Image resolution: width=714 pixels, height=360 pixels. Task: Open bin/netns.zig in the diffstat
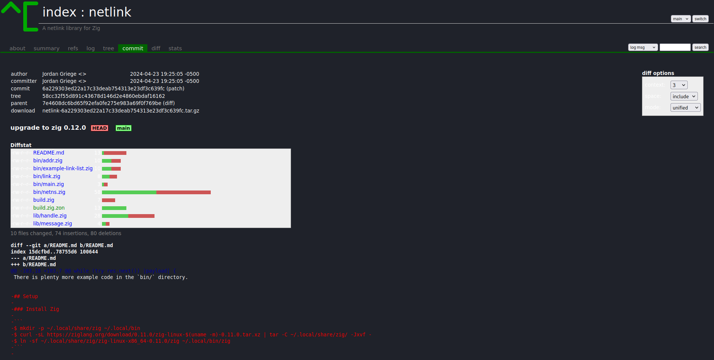[49, 192]
